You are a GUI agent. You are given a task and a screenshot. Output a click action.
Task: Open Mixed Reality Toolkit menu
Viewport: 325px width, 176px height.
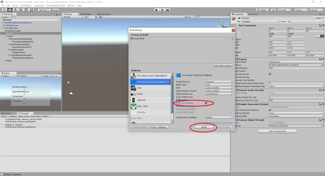click(x=56, y=6)
